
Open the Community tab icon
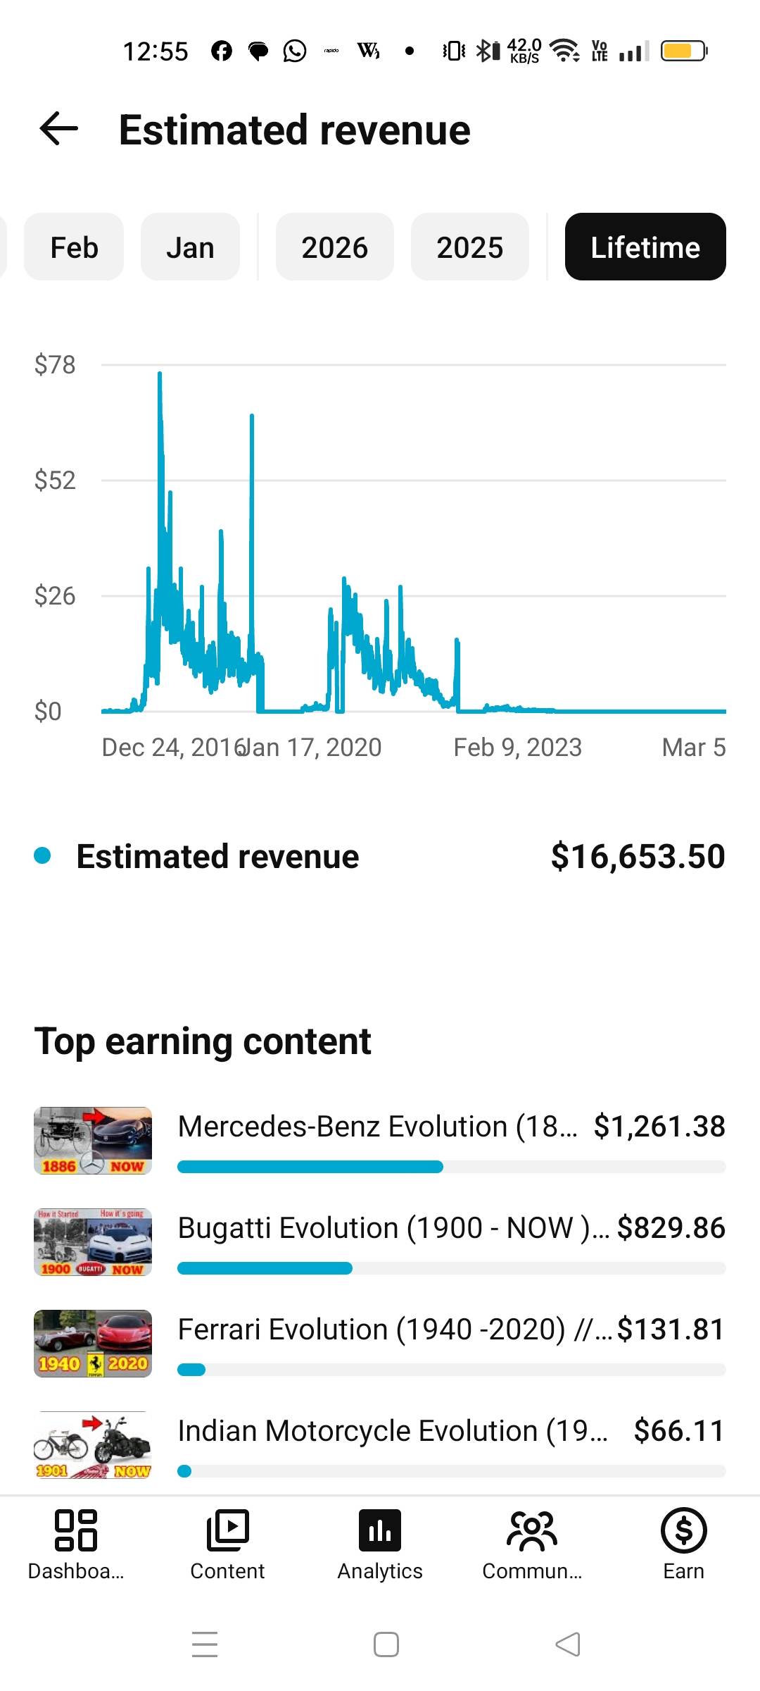[532, 1530]
